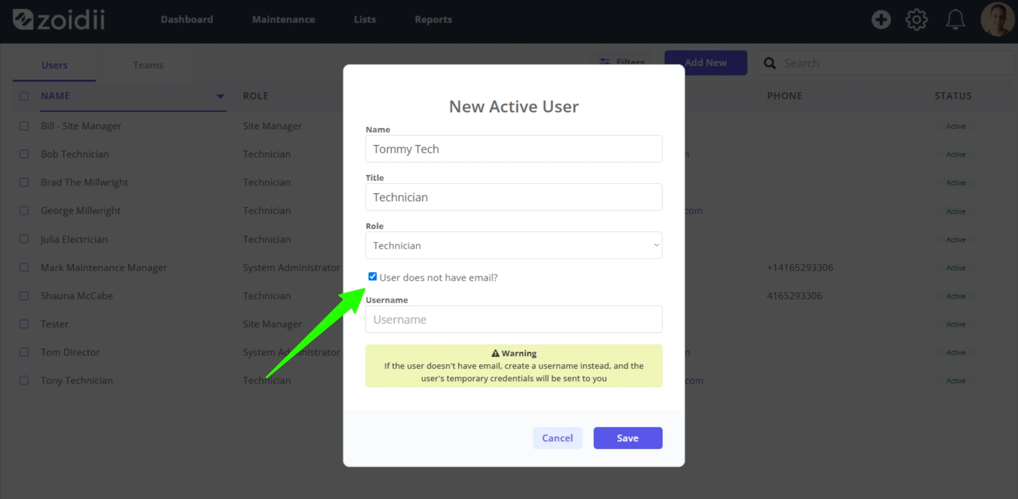Click the STATUS column header
1018x499 pixels.
coord(953,96)
